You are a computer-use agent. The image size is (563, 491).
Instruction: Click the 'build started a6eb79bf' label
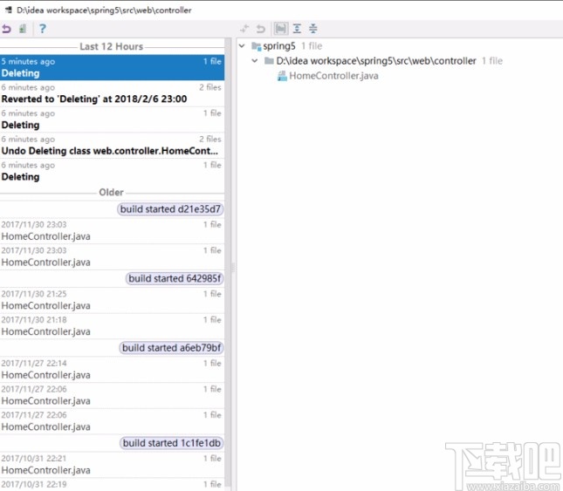tap(171, 348)
